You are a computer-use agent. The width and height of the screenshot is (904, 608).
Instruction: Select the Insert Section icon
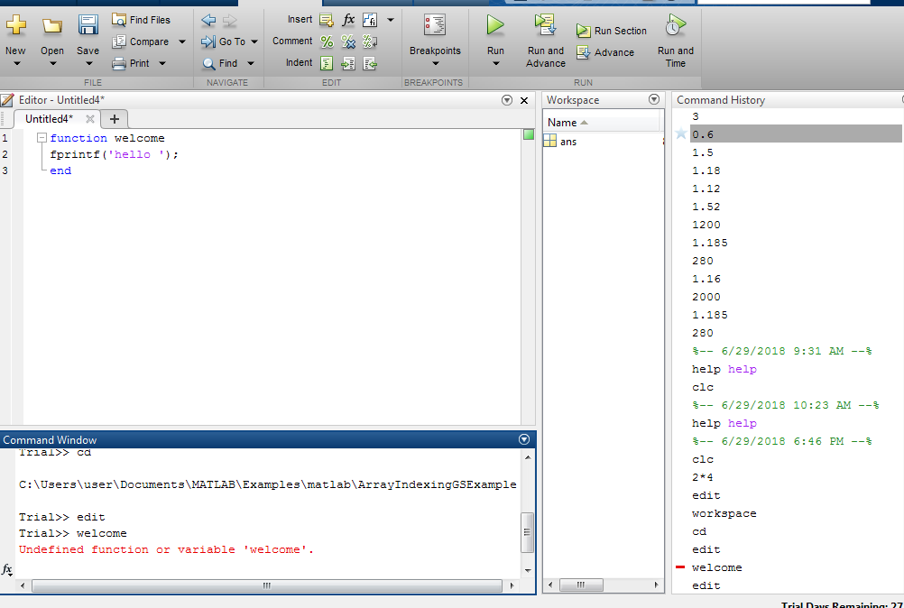click(x=326, y=19)
